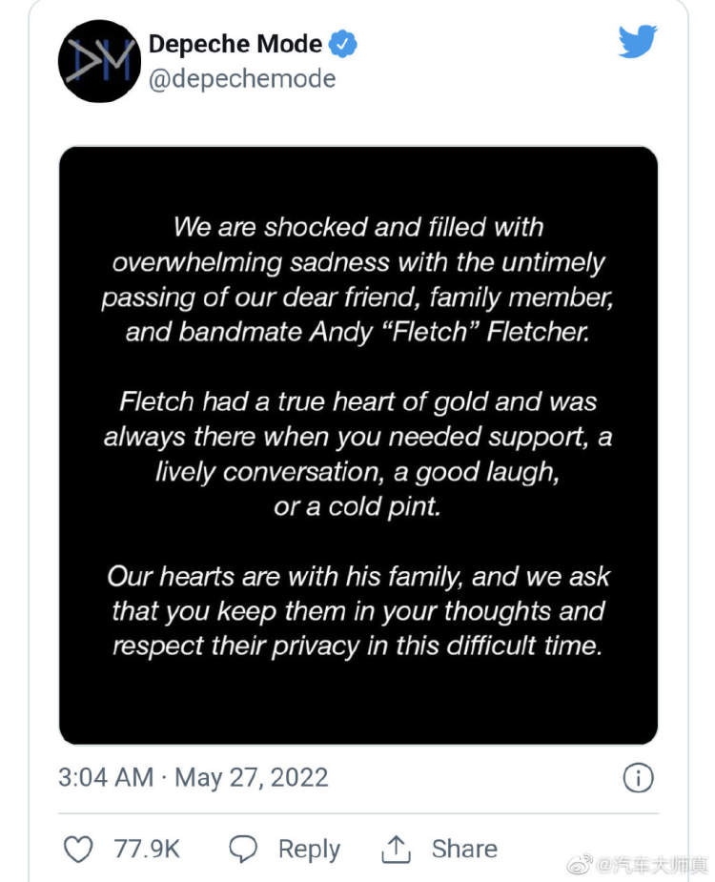Select the 77.9K likes count
This screenshot has height=882, width=715.
tap(147, 849)
